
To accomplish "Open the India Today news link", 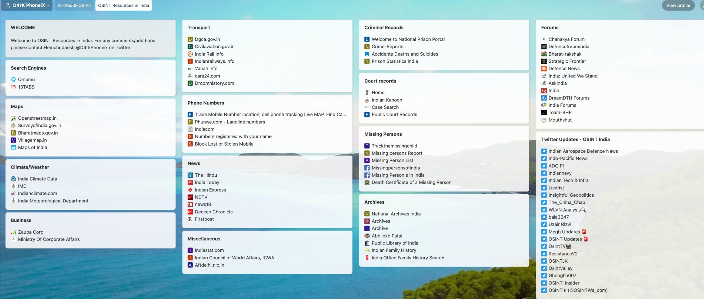I will coord(207,182).
